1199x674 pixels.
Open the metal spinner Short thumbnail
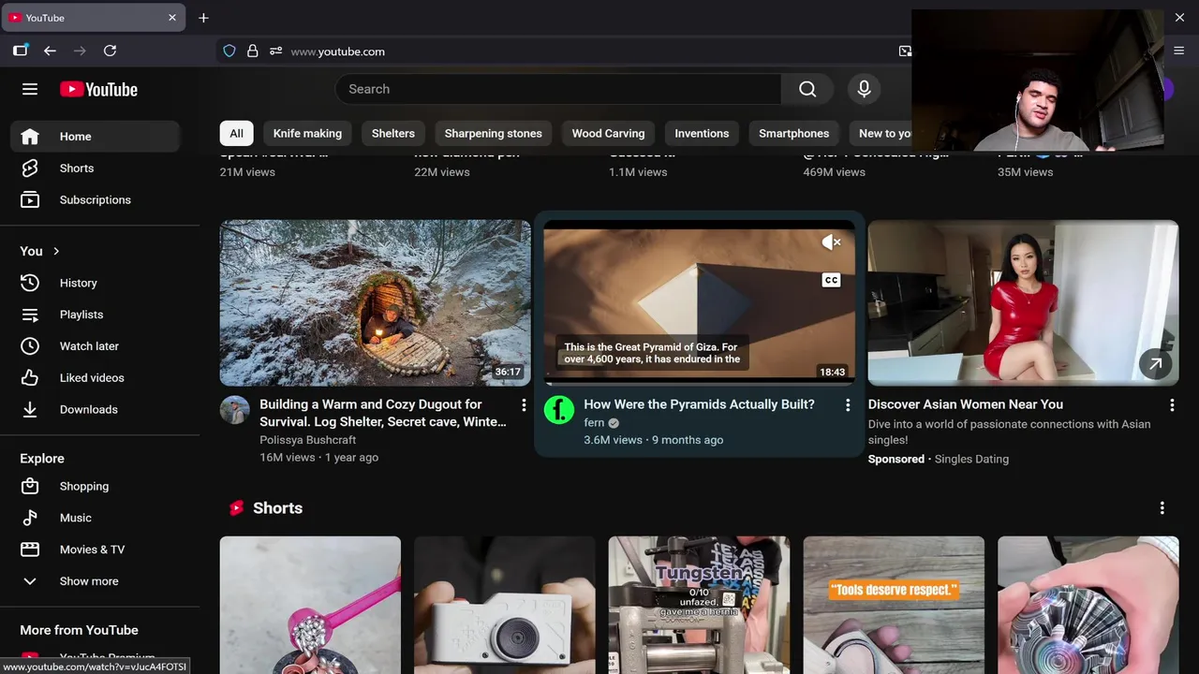point(1088,605)
